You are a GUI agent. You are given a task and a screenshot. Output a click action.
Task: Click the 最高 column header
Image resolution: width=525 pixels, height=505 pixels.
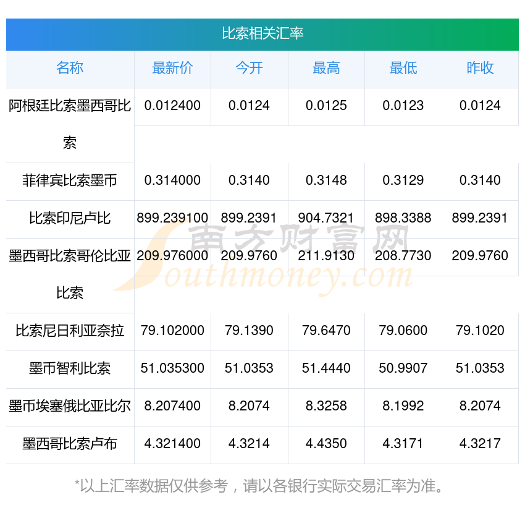coord(326,69)
